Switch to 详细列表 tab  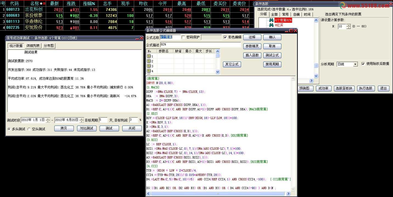[x=33, y=46]
